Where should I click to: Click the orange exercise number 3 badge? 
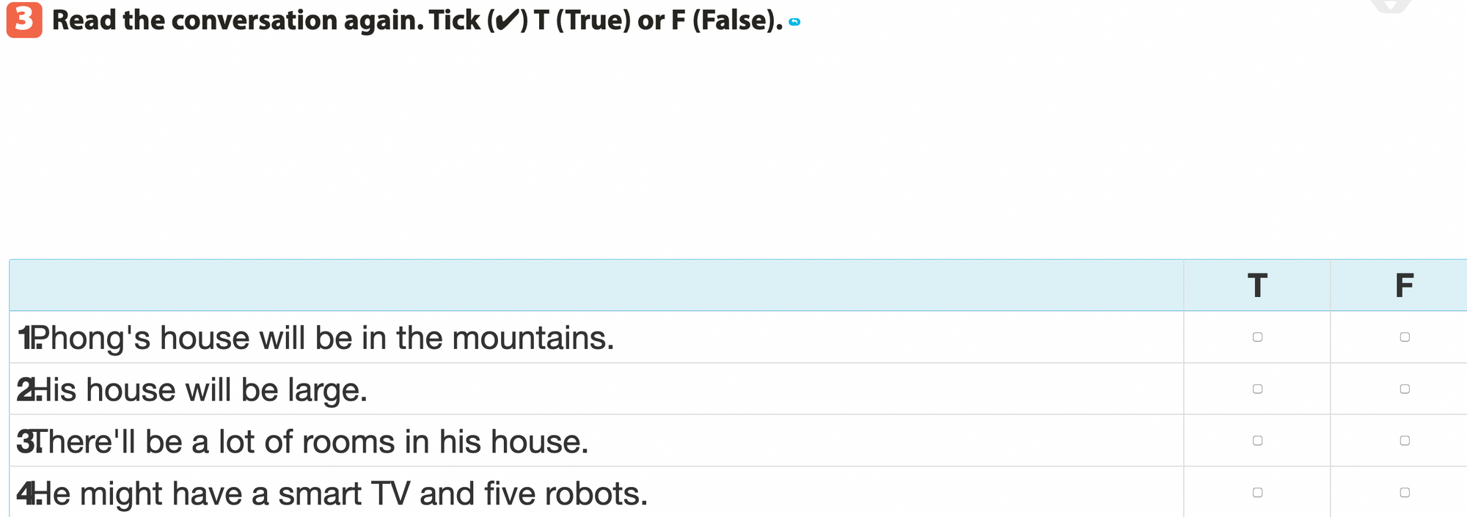[x=24, y=20]
